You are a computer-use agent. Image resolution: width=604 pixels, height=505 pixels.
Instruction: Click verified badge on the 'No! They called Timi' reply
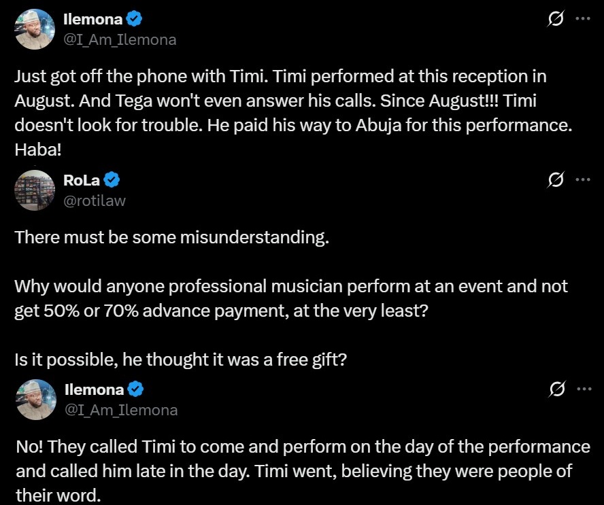click(135, 389)
